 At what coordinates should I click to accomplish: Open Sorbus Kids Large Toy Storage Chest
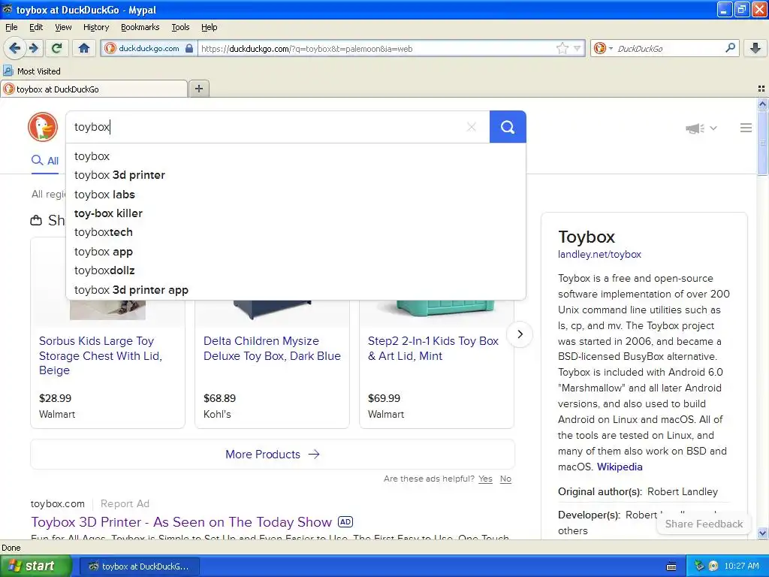click(101, 355)
